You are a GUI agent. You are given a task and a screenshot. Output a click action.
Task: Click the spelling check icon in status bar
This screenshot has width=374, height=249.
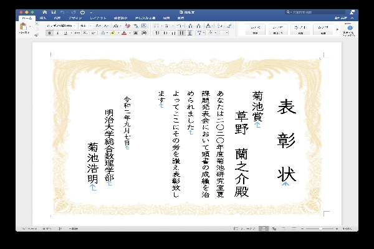(x=60, y=228)
